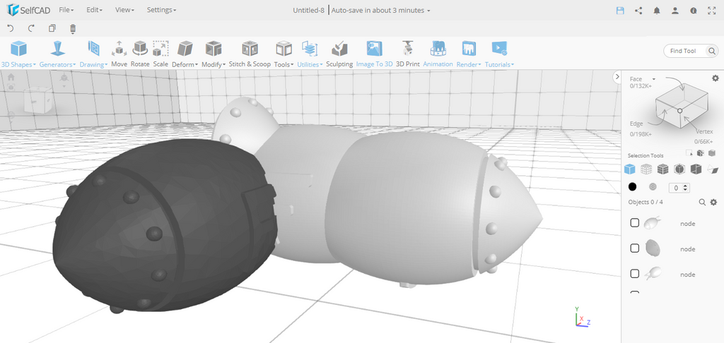Image resolution: width=724 pixels, height=343 pixels.
Task: Check the third node object checkbox
Action: [x=635, y=274]
